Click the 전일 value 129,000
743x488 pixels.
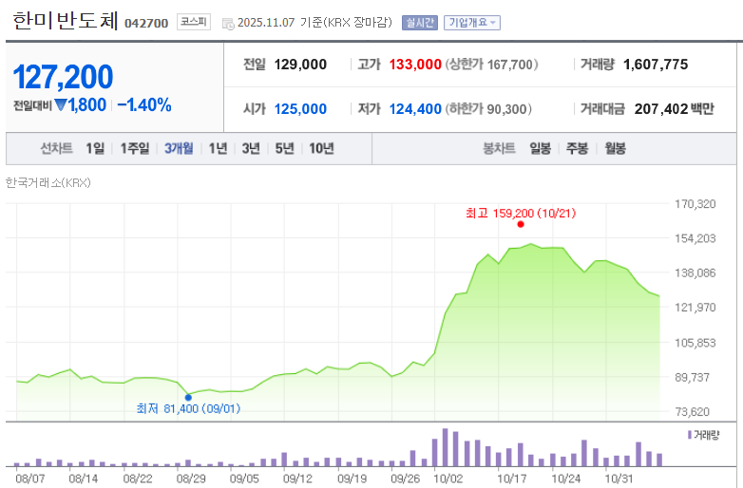tap(300, 65)
